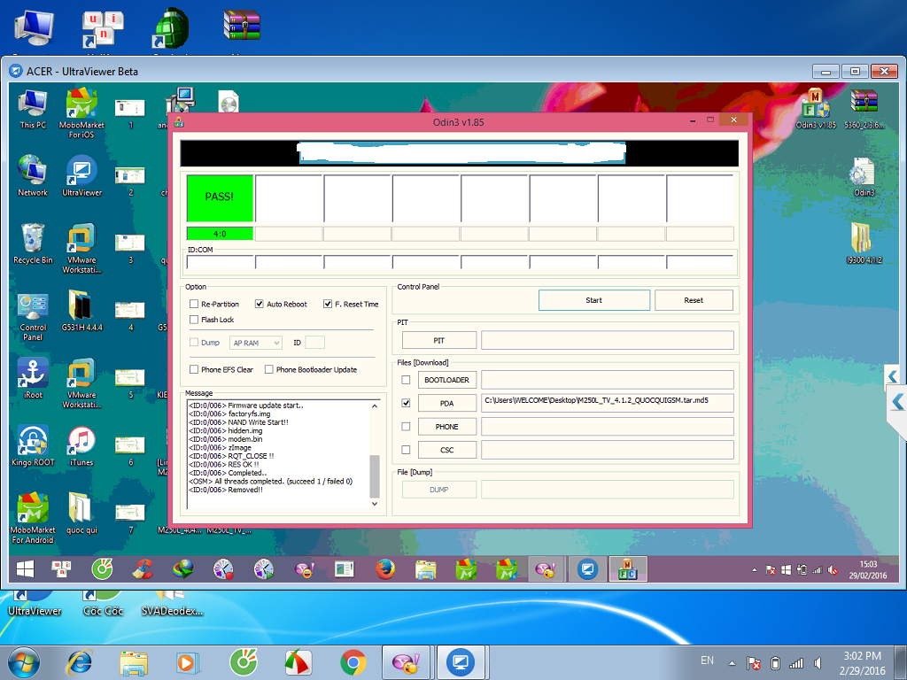Open Control Panel desktop icon

coord(33,316)
